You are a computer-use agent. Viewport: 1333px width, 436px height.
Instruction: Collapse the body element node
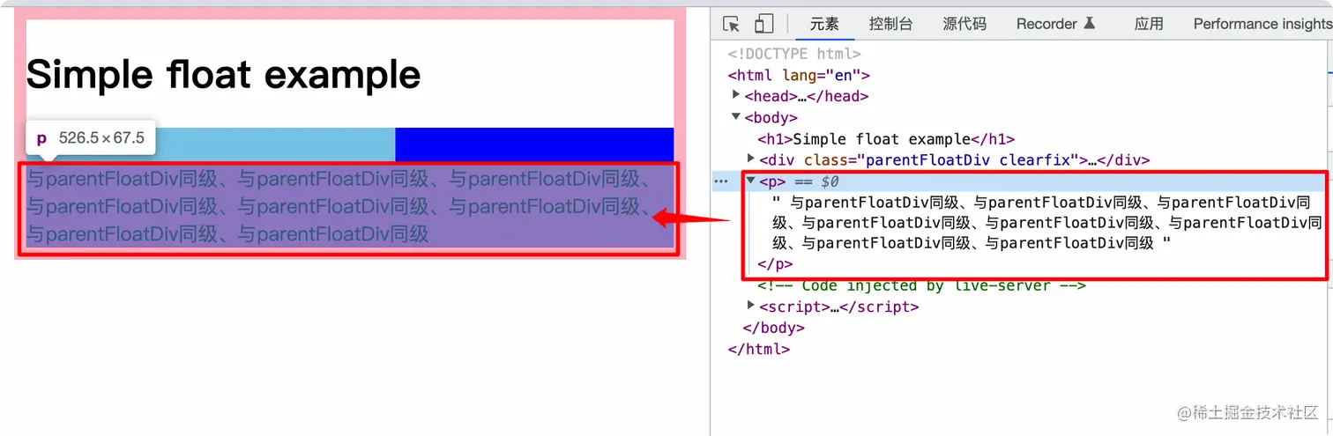pos(737,117)
